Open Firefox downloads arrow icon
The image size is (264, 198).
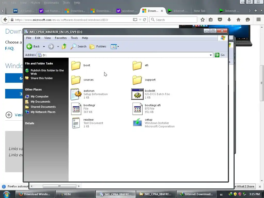point(229,20)
